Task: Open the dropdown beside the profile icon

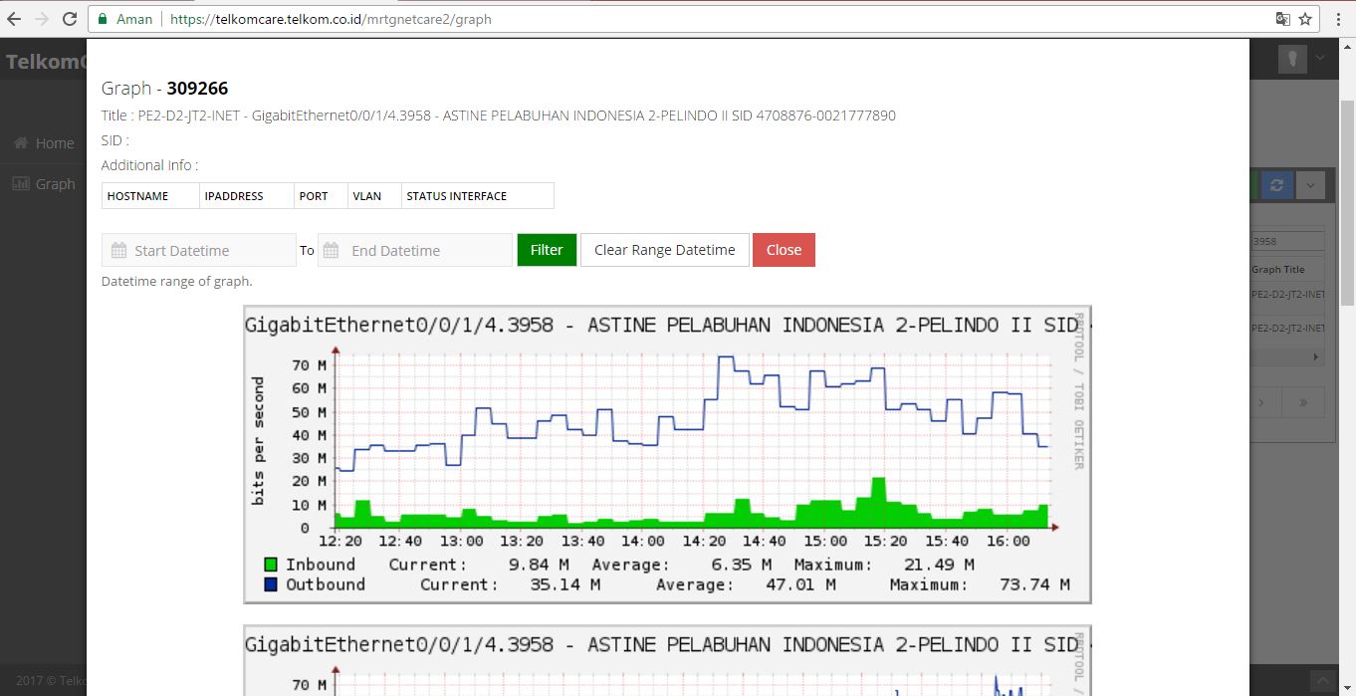Action: click(1320, 59)
